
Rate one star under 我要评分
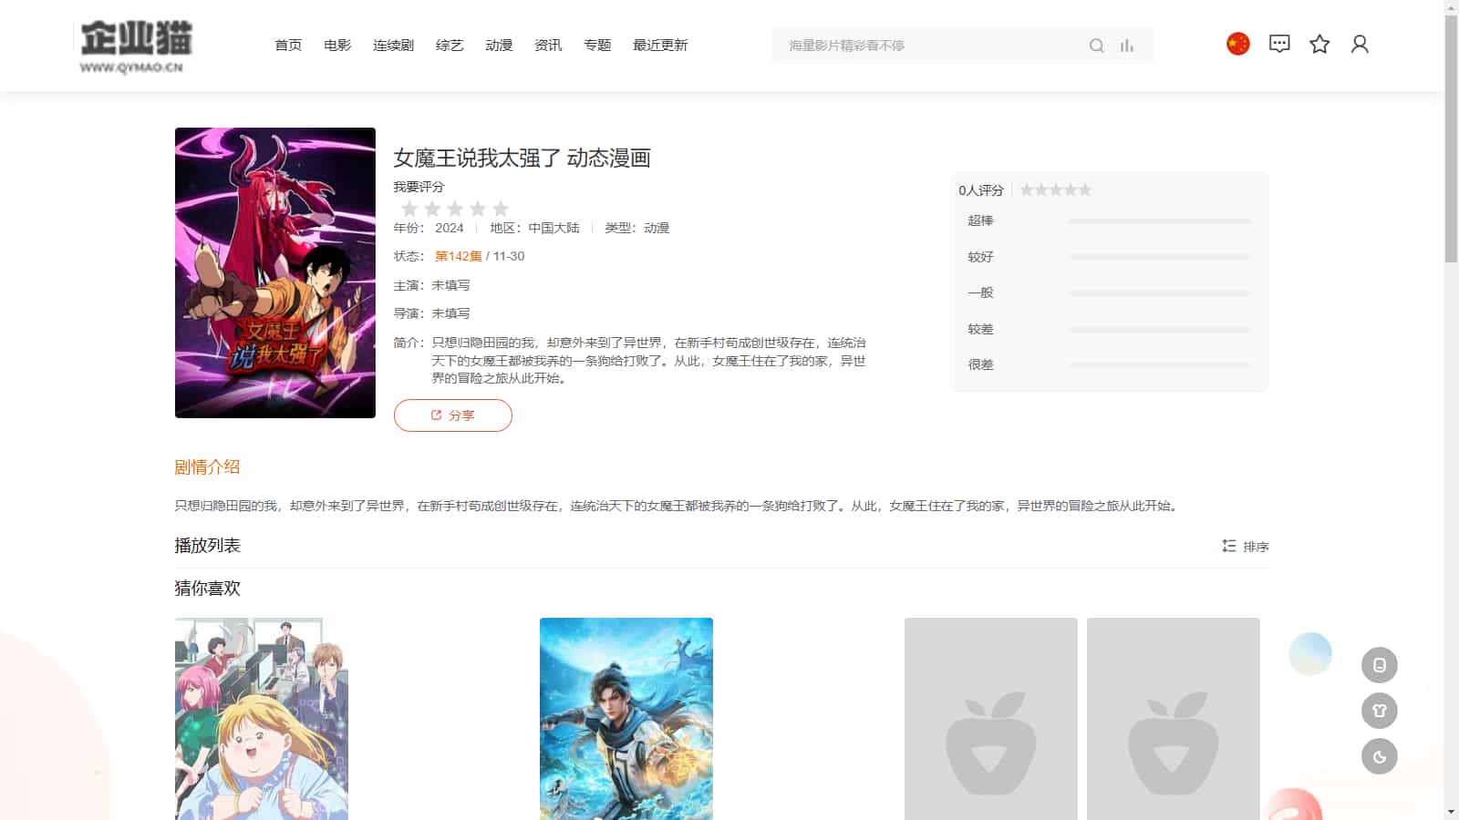409,209
